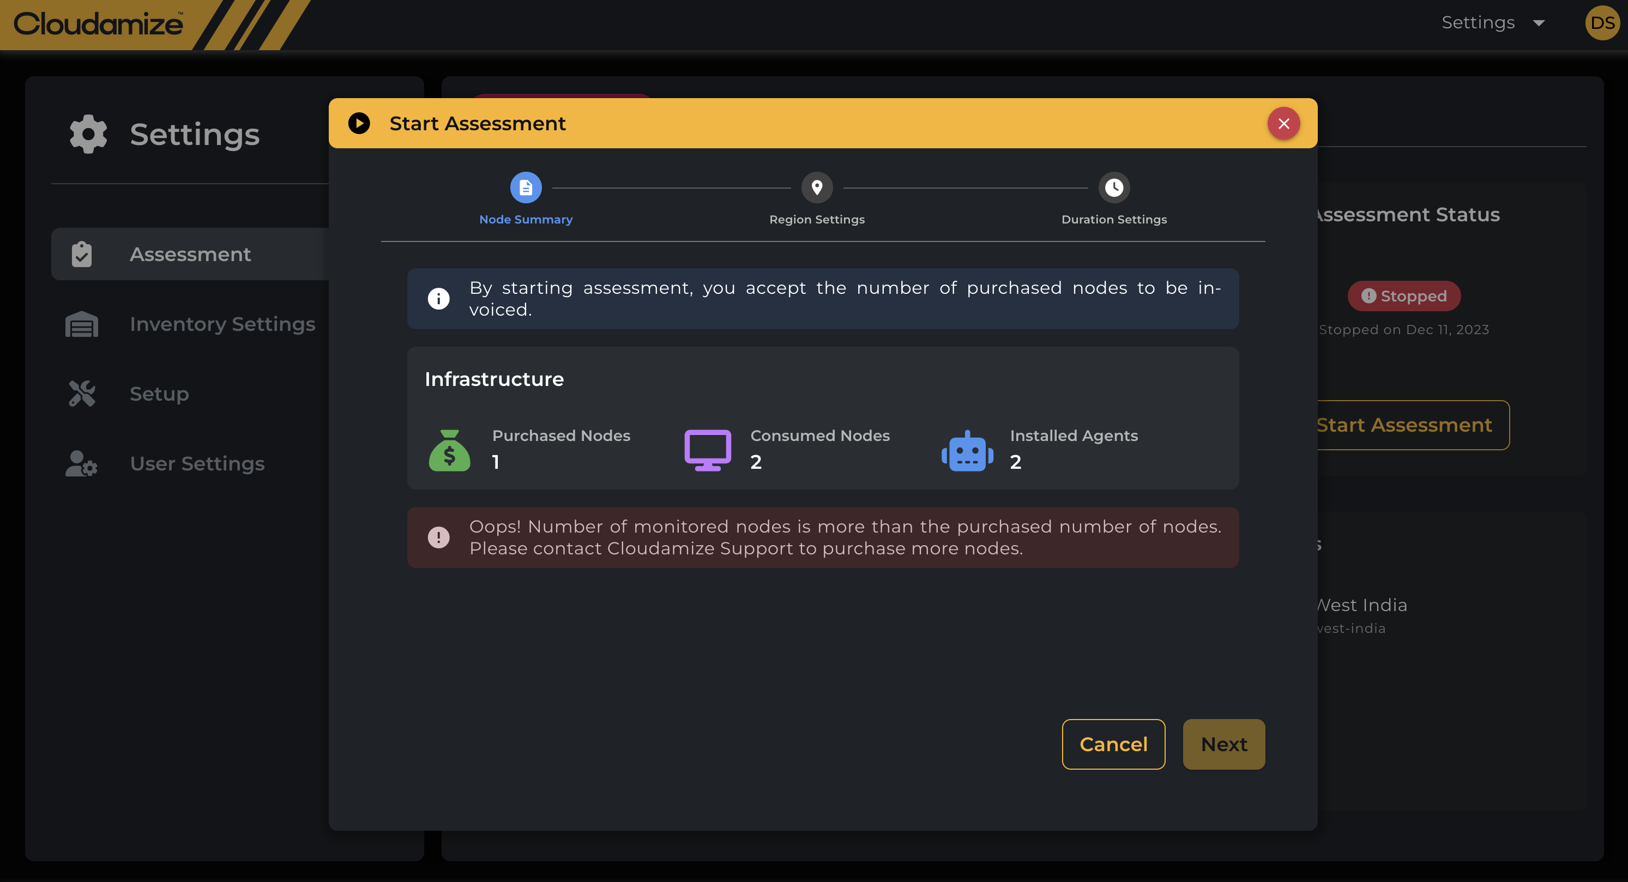The width and height of the screenshot is (1628, 882).
Task: Click the Consumed Nodes monitor icon
Action: tap(707, 450)
